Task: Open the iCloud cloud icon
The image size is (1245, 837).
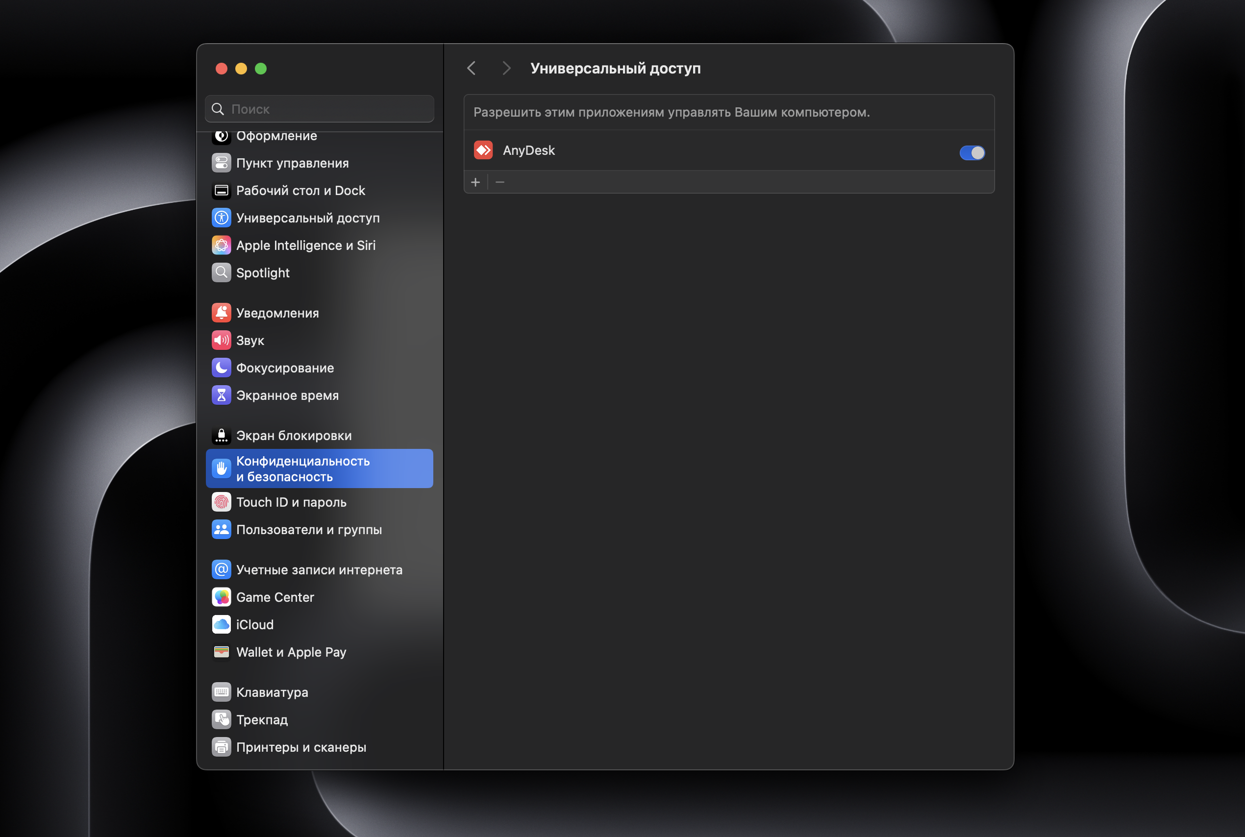Action: pyautogui.click(x=221, y=624)
